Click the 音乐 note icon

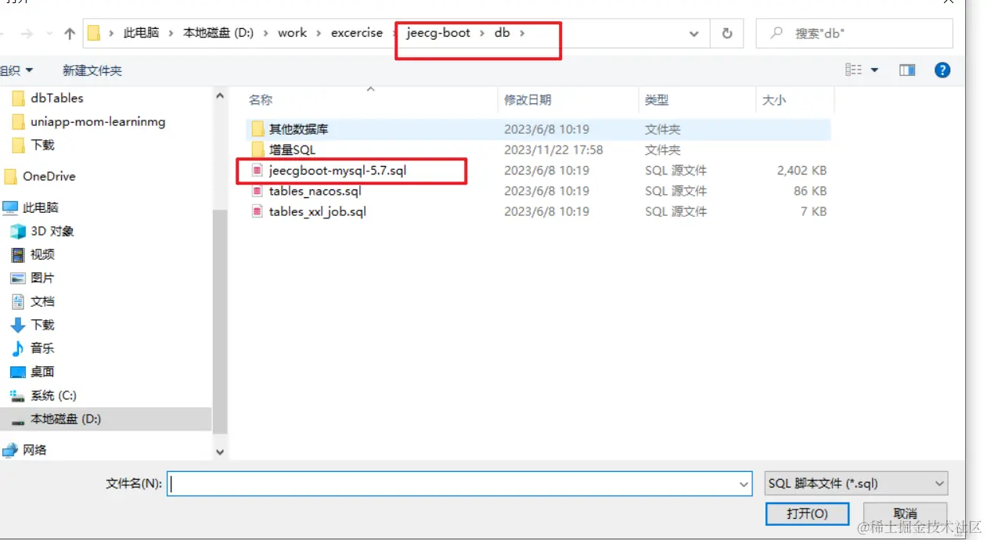coord(18,348)
